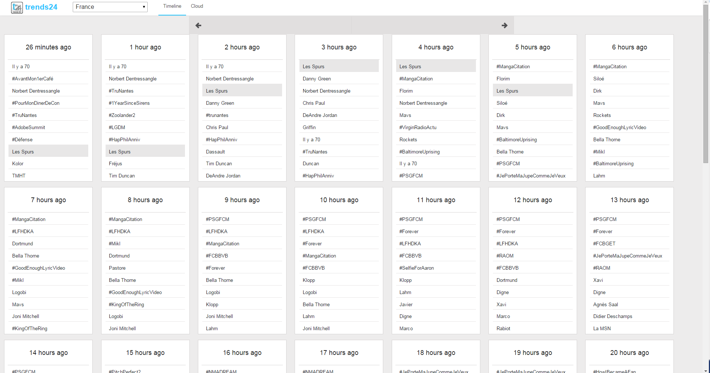
Task: Open La MSN trend link
Action: pyautogui.click(x=602, y=328)
